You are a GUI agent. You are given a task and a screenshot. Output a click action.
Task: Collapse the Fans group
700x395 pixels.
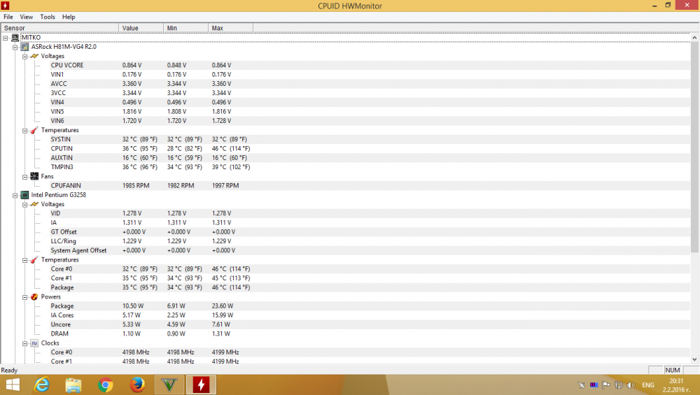(x=25, y=177)
